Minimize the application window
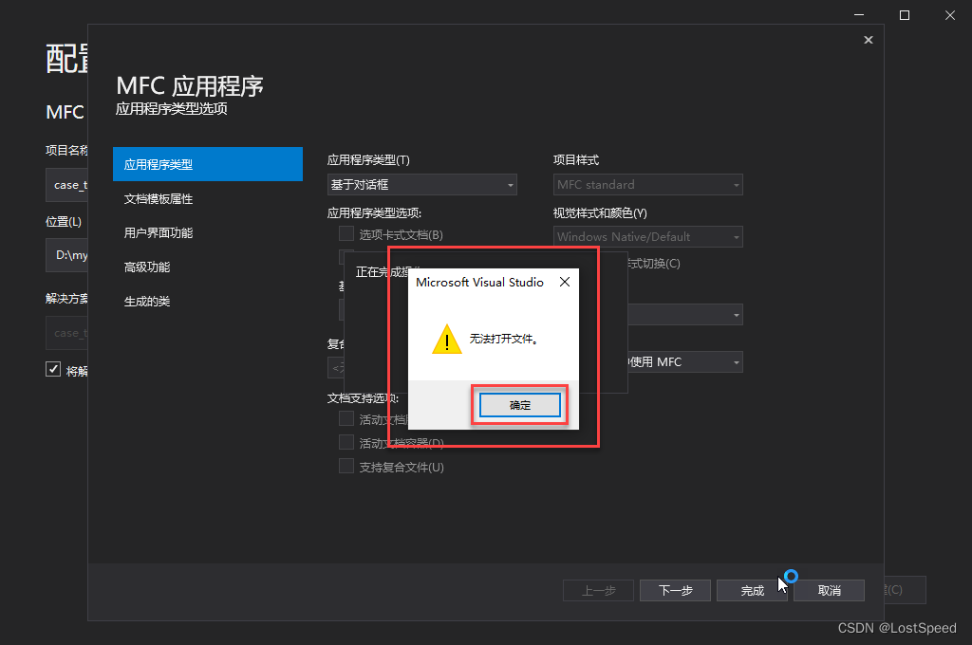The image size is (972, 645). coord(857,15)
